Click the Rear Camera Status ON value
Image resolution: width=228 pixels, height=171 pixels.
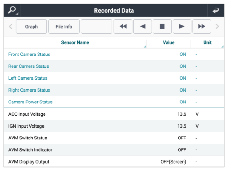183,66
